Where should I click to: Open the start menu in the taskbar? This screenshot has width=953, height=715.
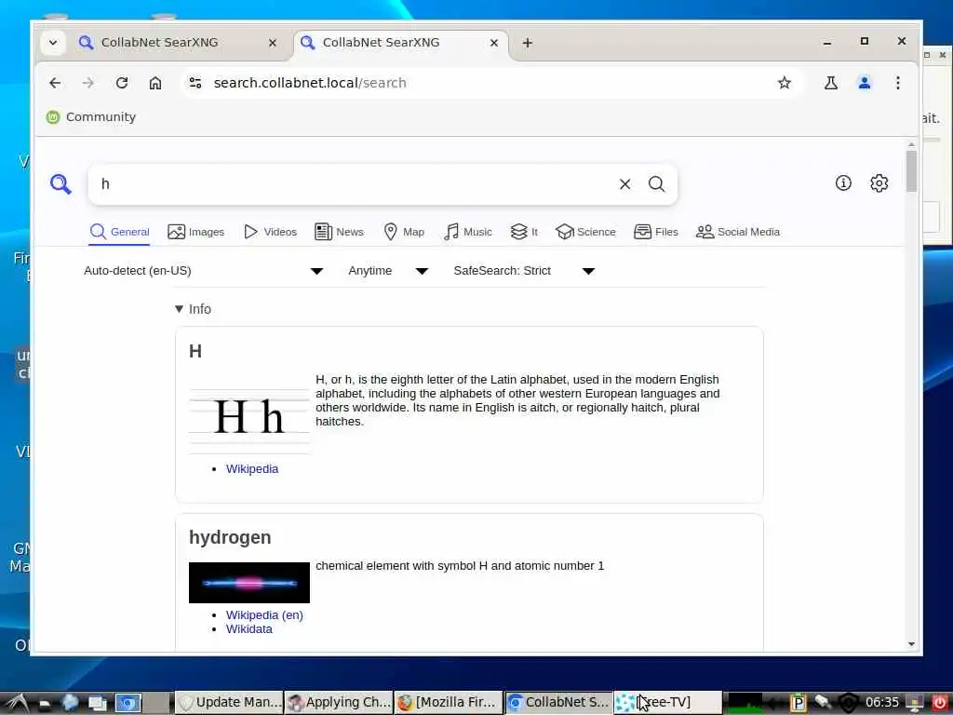pyautogui.click(x=16, y=703)
